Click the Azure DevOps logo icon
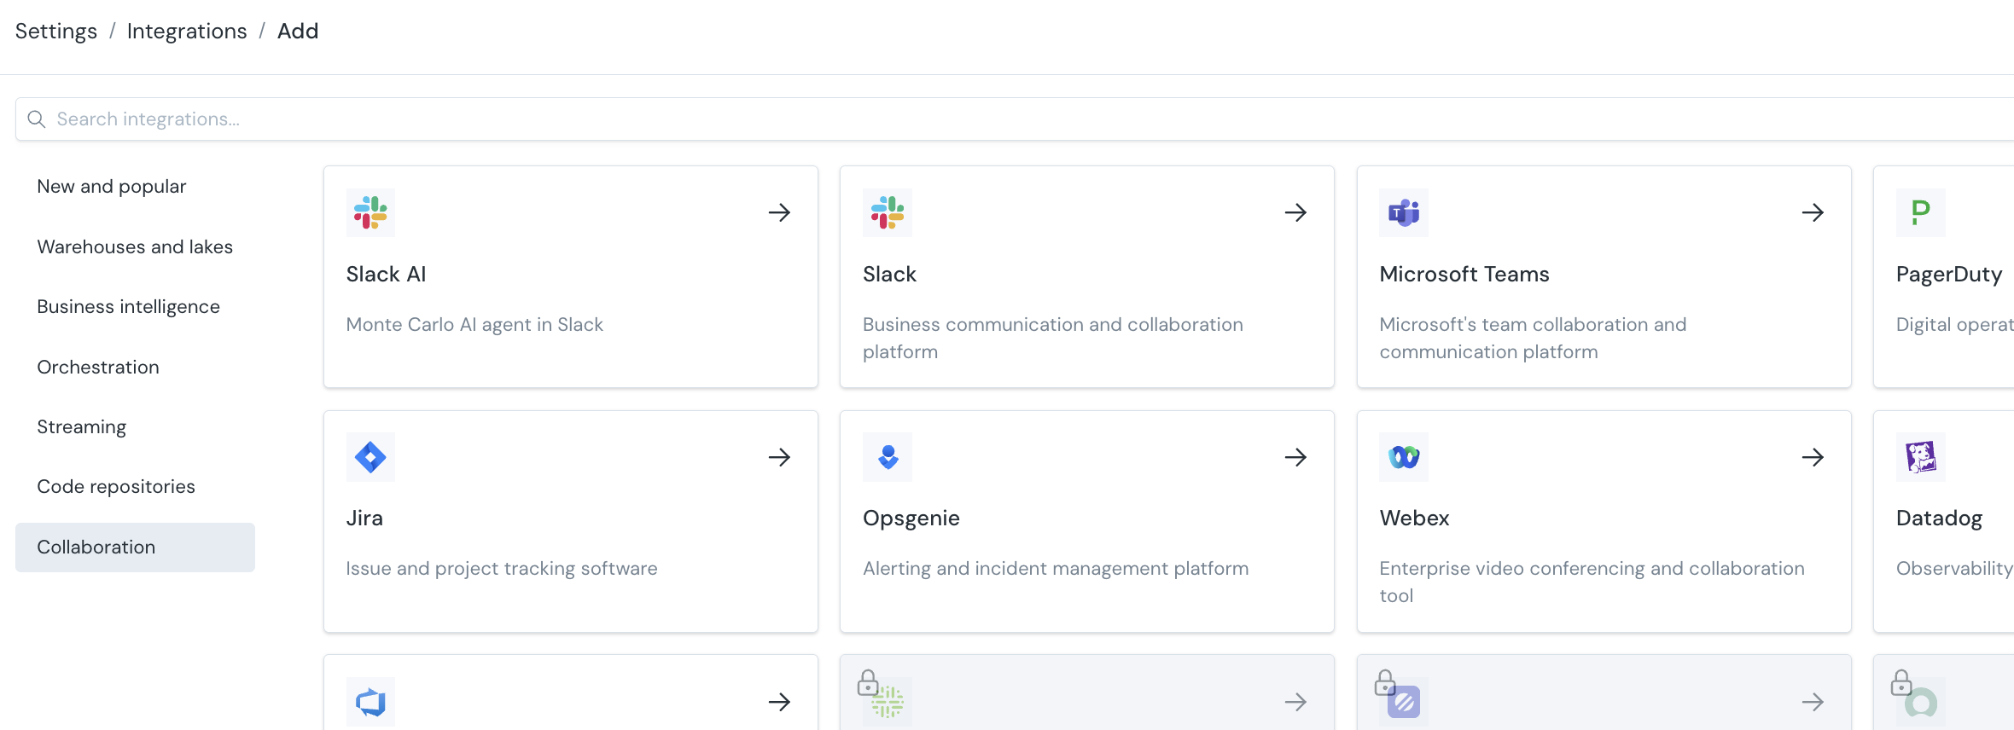The height and width of the screenshot is (730, 2014). (x=370, y=702)
